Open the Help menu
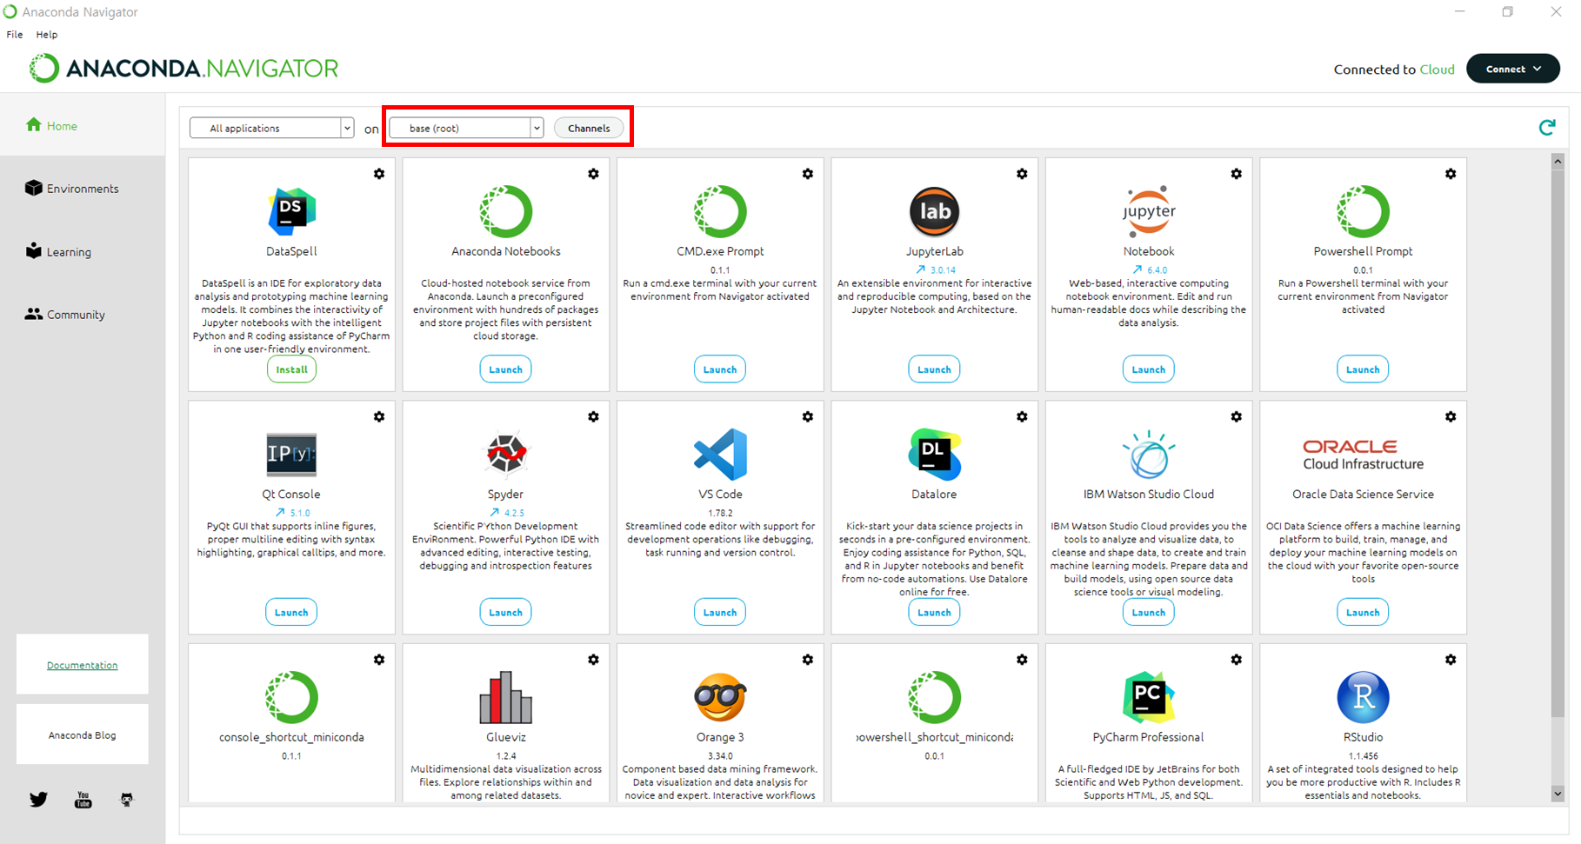The width and height of the screenshot is (1581, 844). [x=47, y=35]
